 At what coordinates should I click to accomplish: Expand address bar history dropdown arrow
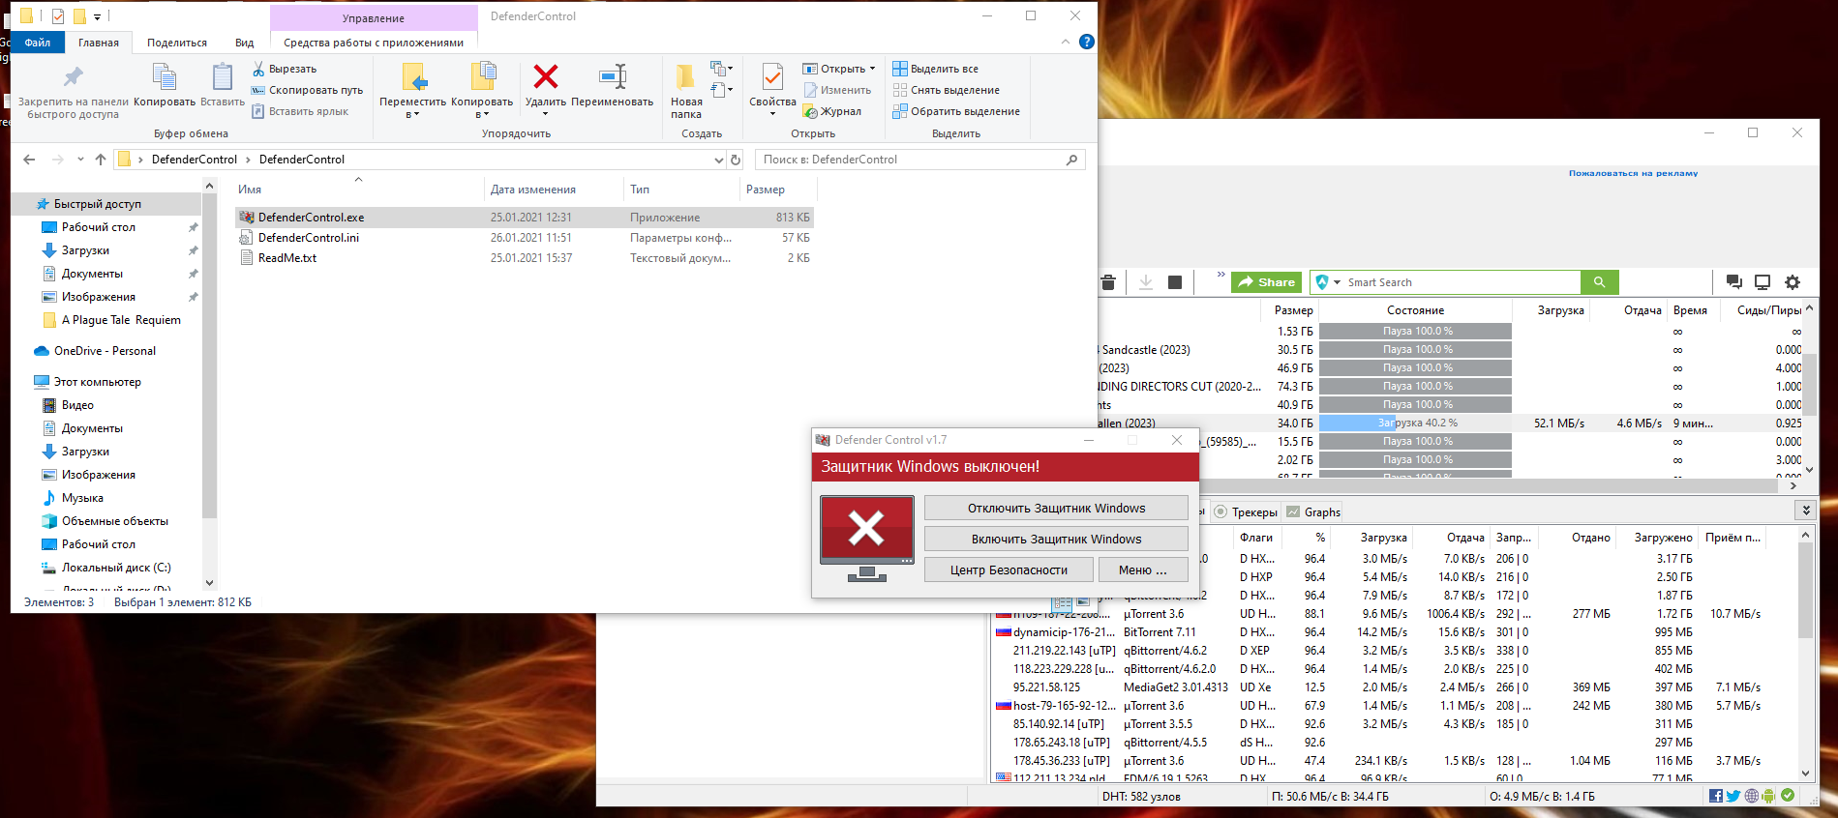718,160
